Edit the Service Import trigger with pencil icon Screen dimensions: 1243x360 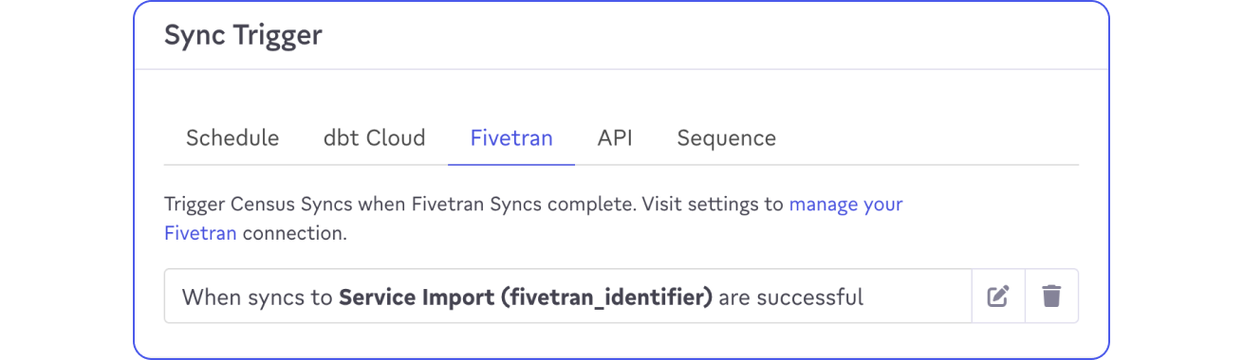tap(997, 297)
